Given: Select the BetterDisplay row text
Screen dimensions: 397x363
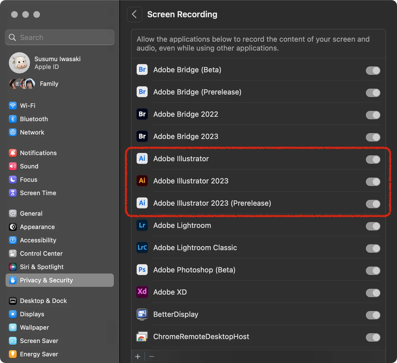Looking at the screenshot, I should pyautogui.click(x=176, y=314).
